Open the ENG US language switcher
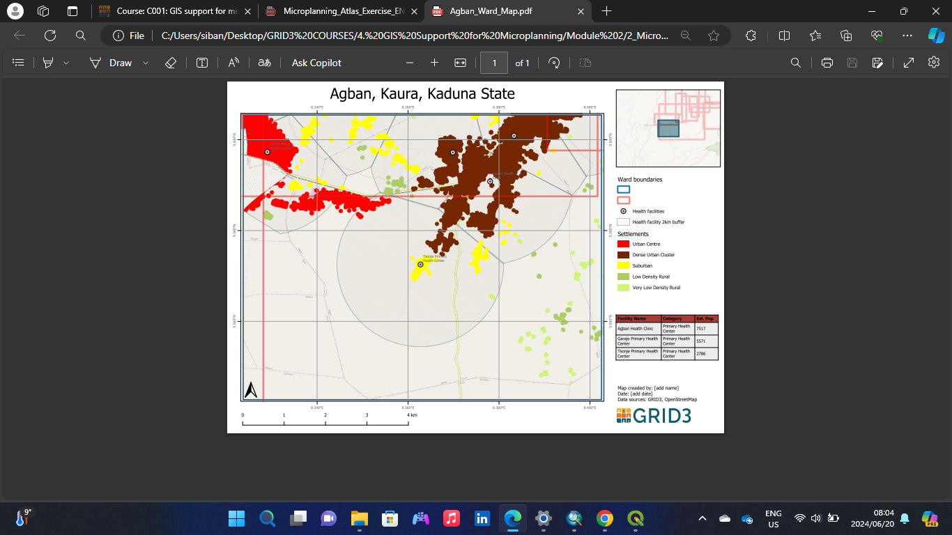This screenshot has width=952, height=535. [x=773, y=518]
